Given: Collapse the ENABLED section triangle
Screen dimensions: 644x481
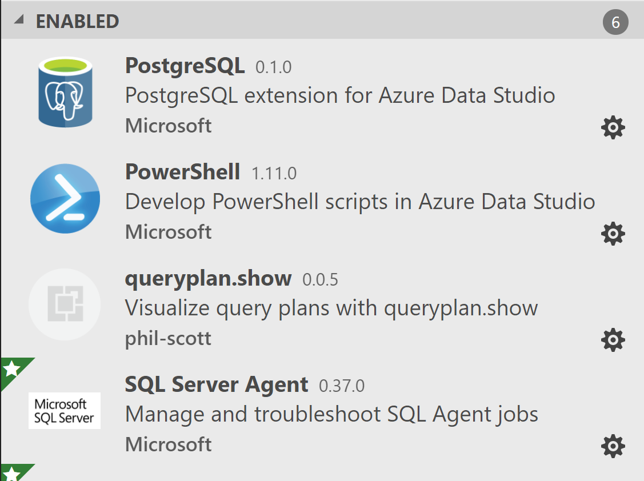Looking at the screenshot, I should point(19,21).
